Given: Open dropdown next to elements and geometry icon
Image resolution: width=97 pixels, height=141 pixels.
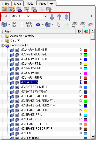Looking at the screenshot, I should coord(53,25).
